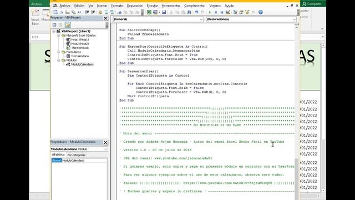Open the Ejecutar menu
The image size is (355, 200).
[x=152, y=6]
